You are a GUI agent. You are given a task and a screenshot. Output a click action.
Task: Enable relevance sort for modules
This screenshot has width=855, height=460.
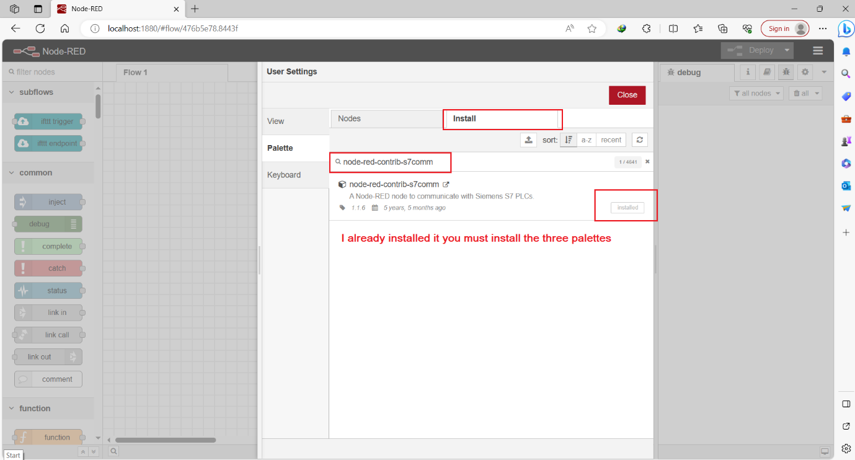[569, 139]
